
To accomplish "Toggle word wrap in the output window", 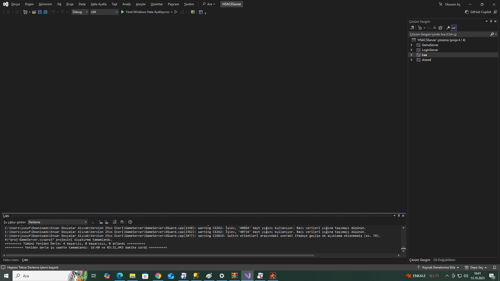I will [122, 222].
